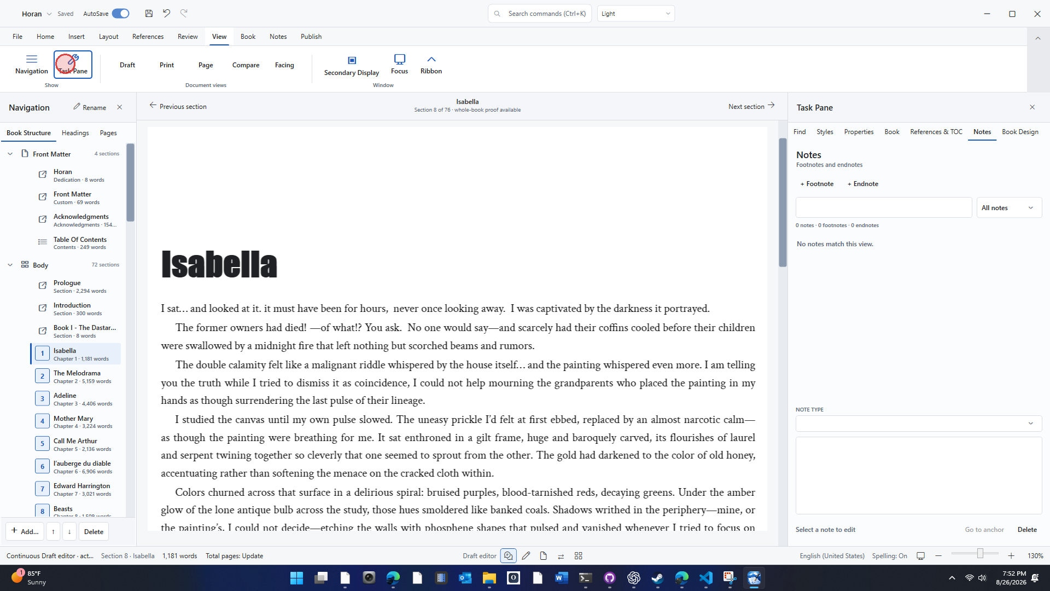
Task: Open the References ribbon tab
Action: click(x=148, y=37)
